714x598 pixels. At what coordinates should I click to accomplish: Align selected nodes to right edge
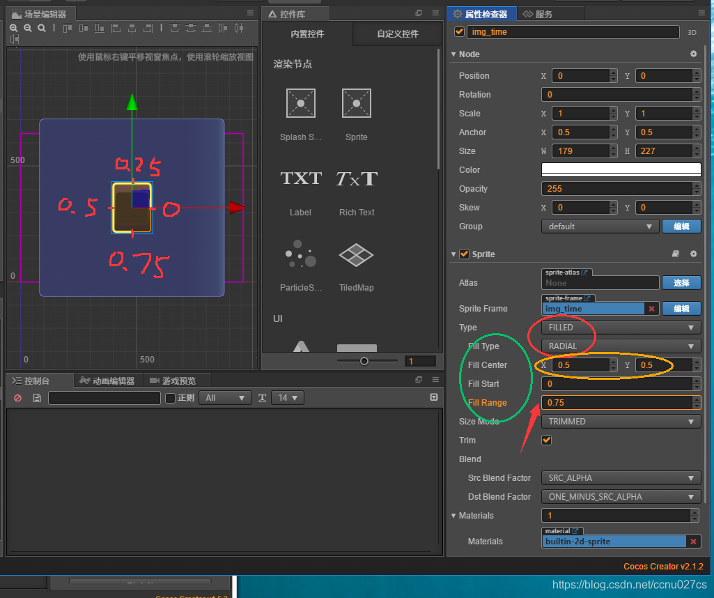tap(148, 29)
